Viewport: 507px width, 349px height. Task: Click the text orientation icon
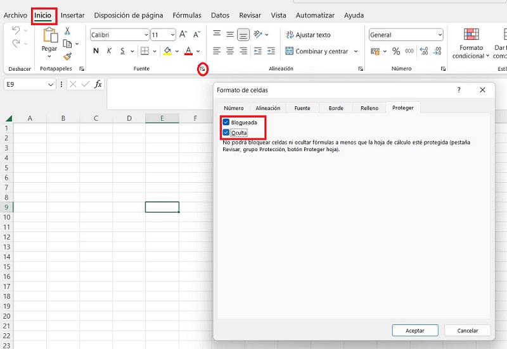tap(258, 34)
